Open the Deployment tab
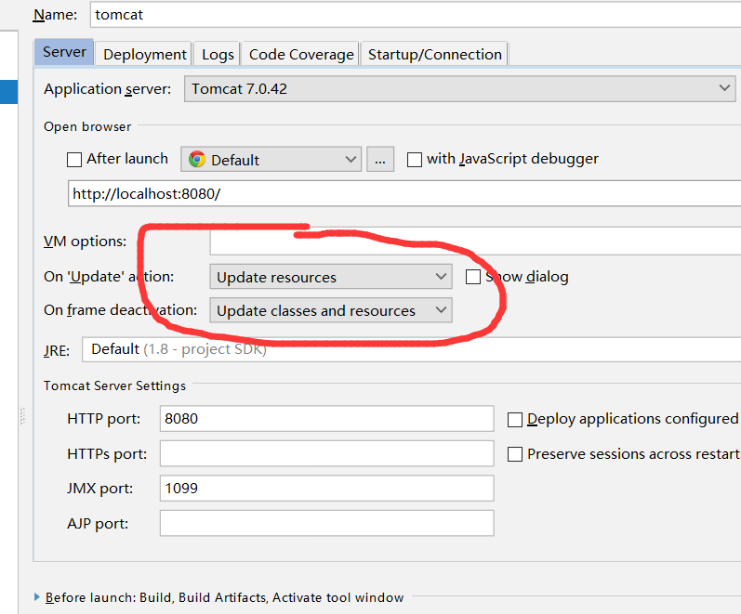The height and width of the screenshot is (614, 741). pyautogui.click(x=144, y=54)
